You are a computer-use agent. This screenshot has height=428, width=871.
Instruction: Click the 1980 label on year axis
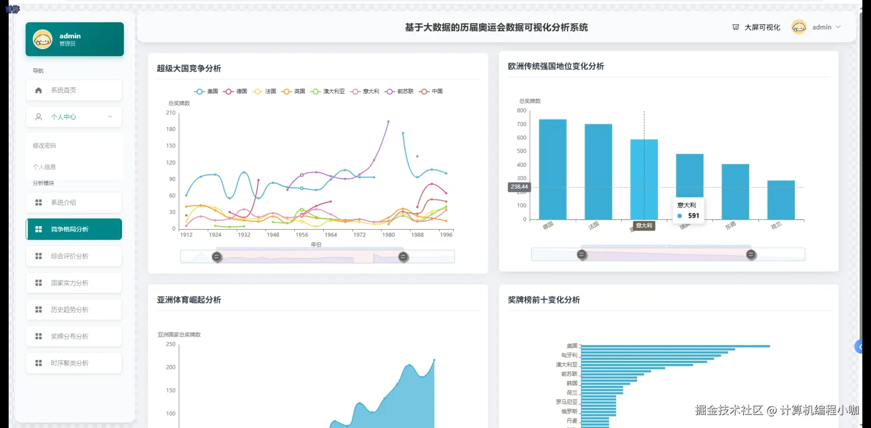coord(388,235)
